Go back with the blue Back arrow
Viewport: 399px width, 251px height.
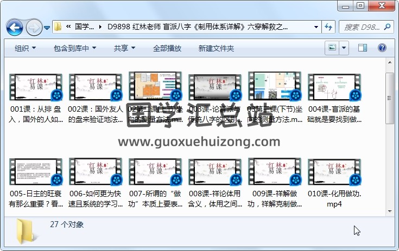click(x=15, y=27)
